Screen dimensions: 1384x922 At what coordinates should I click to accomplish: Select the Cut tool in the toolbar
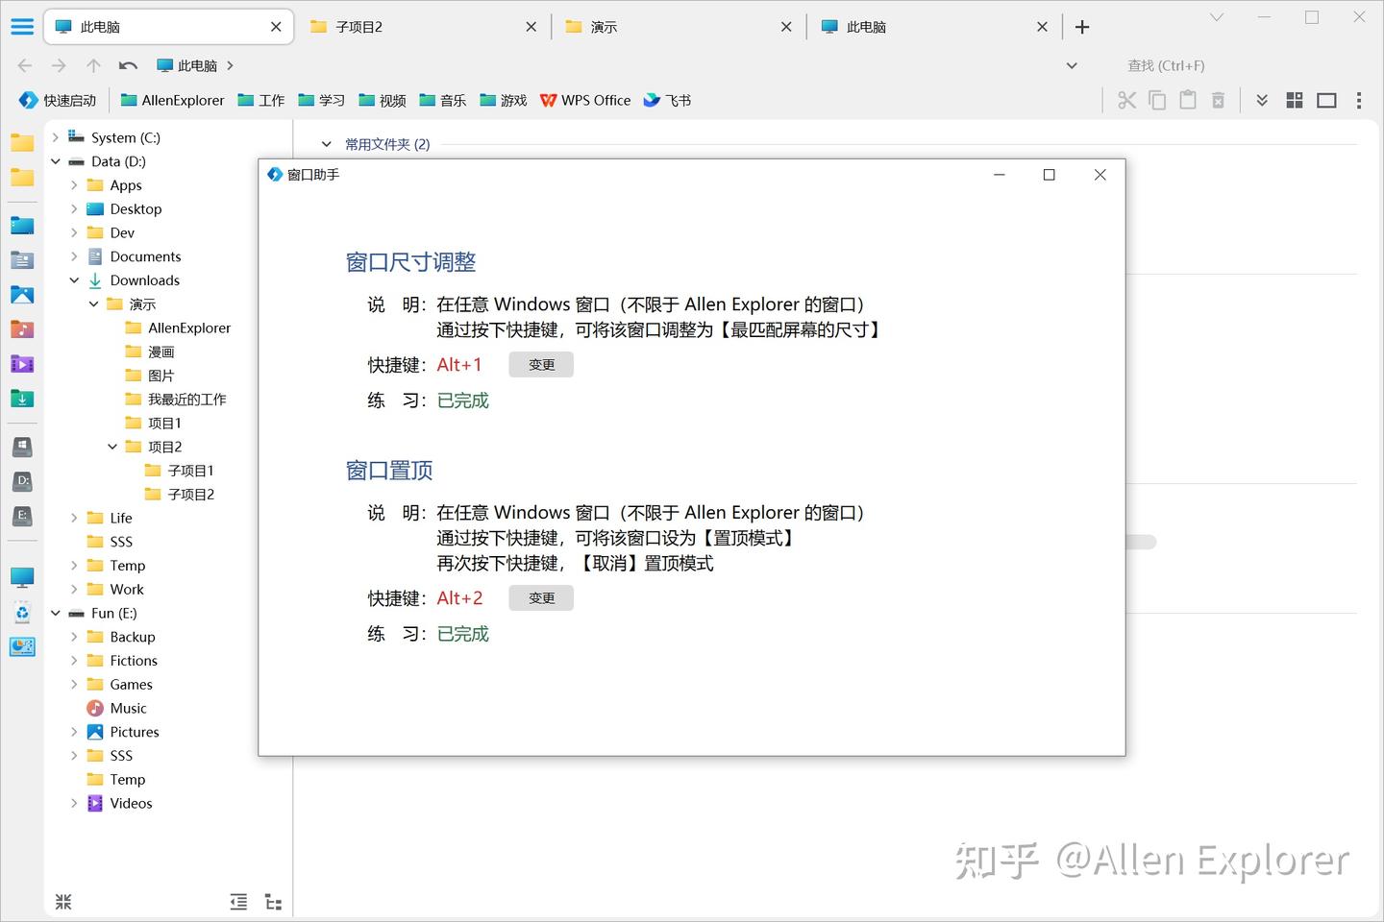click(1125, 99)
